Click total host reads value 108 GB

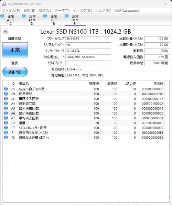[157, 39]
